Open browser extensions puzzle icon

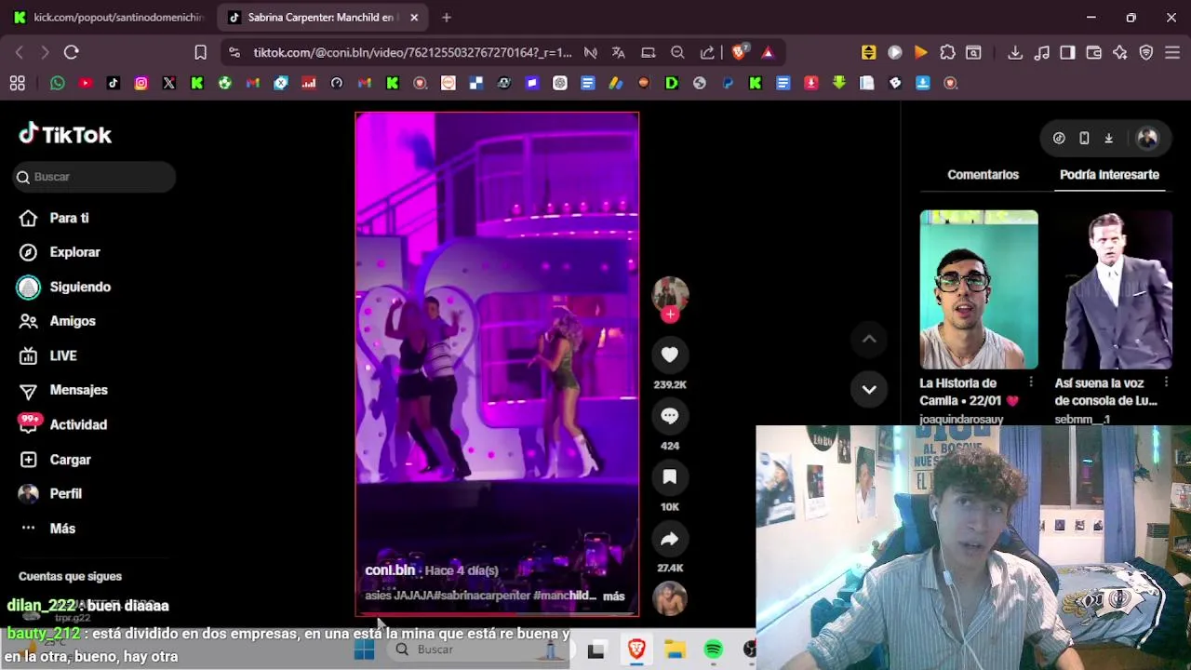[x=947, y=52]
